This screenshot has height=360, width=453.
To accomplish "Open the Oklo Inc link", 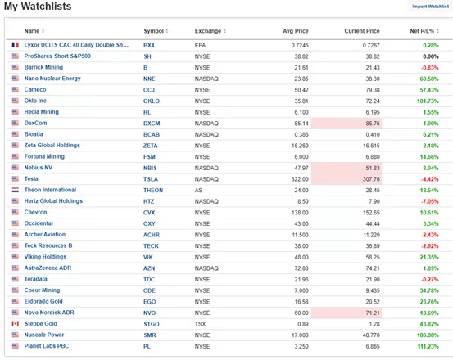I will (x=35, y=101).
